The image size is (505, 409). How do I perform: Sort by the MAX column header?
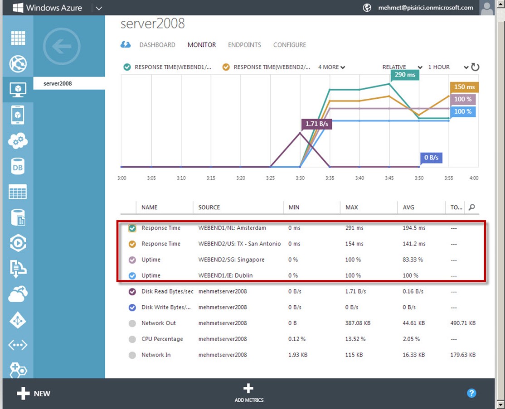352,207
